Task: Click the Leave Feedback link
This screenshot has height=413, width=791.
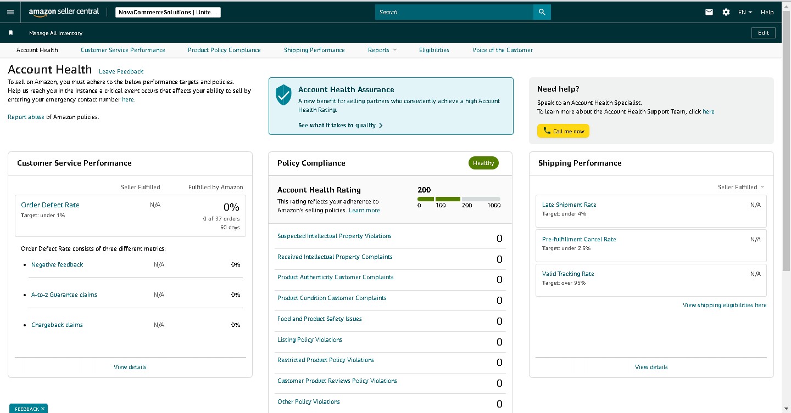Action: [121, 71]
